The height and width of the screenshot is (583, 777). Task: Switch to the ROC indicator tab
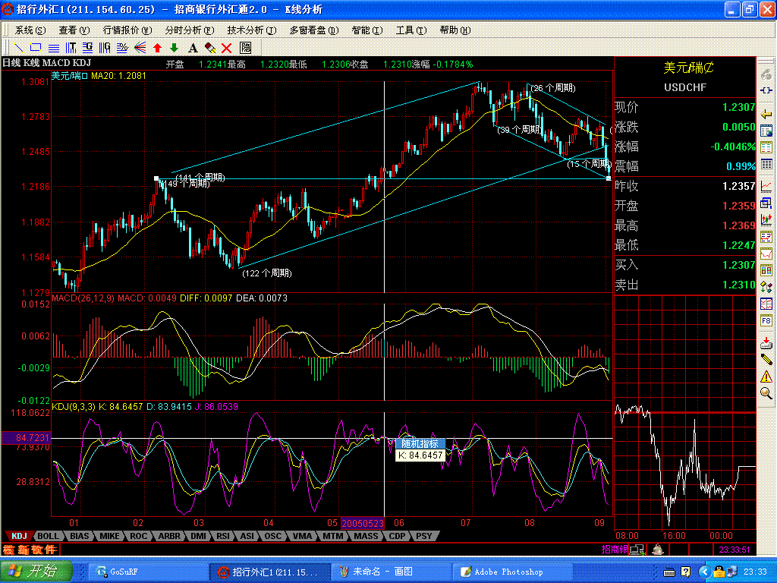click(139, 536)
